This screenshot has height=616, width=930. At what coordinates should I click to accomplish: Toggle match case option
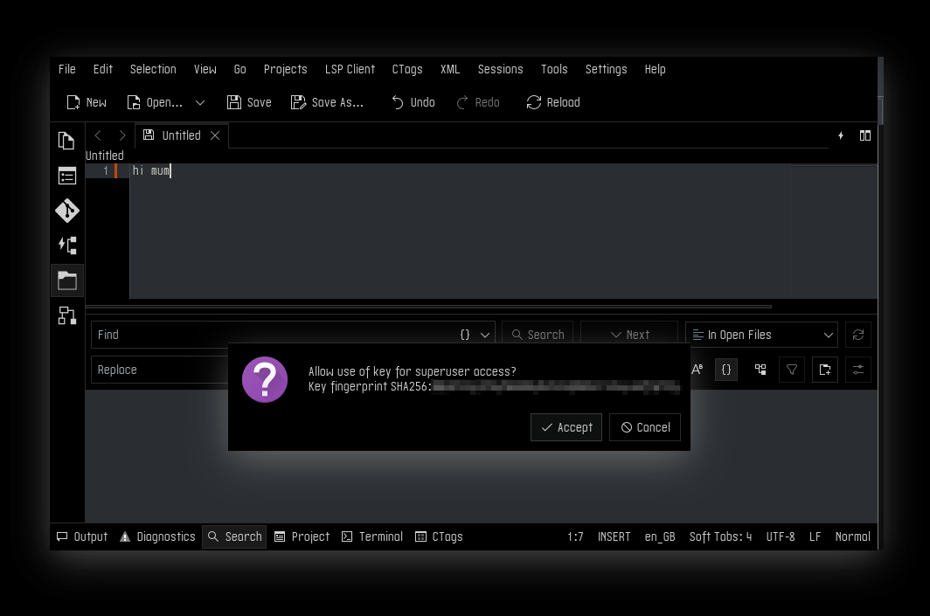click(x=697, y=370)
